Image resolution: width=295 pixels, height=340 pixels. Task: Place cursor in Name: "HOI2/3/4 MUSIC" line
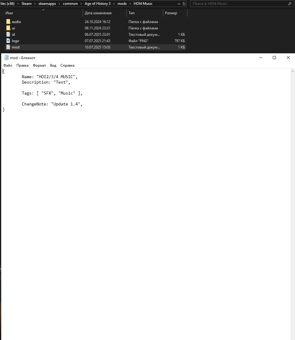point(50,77)
